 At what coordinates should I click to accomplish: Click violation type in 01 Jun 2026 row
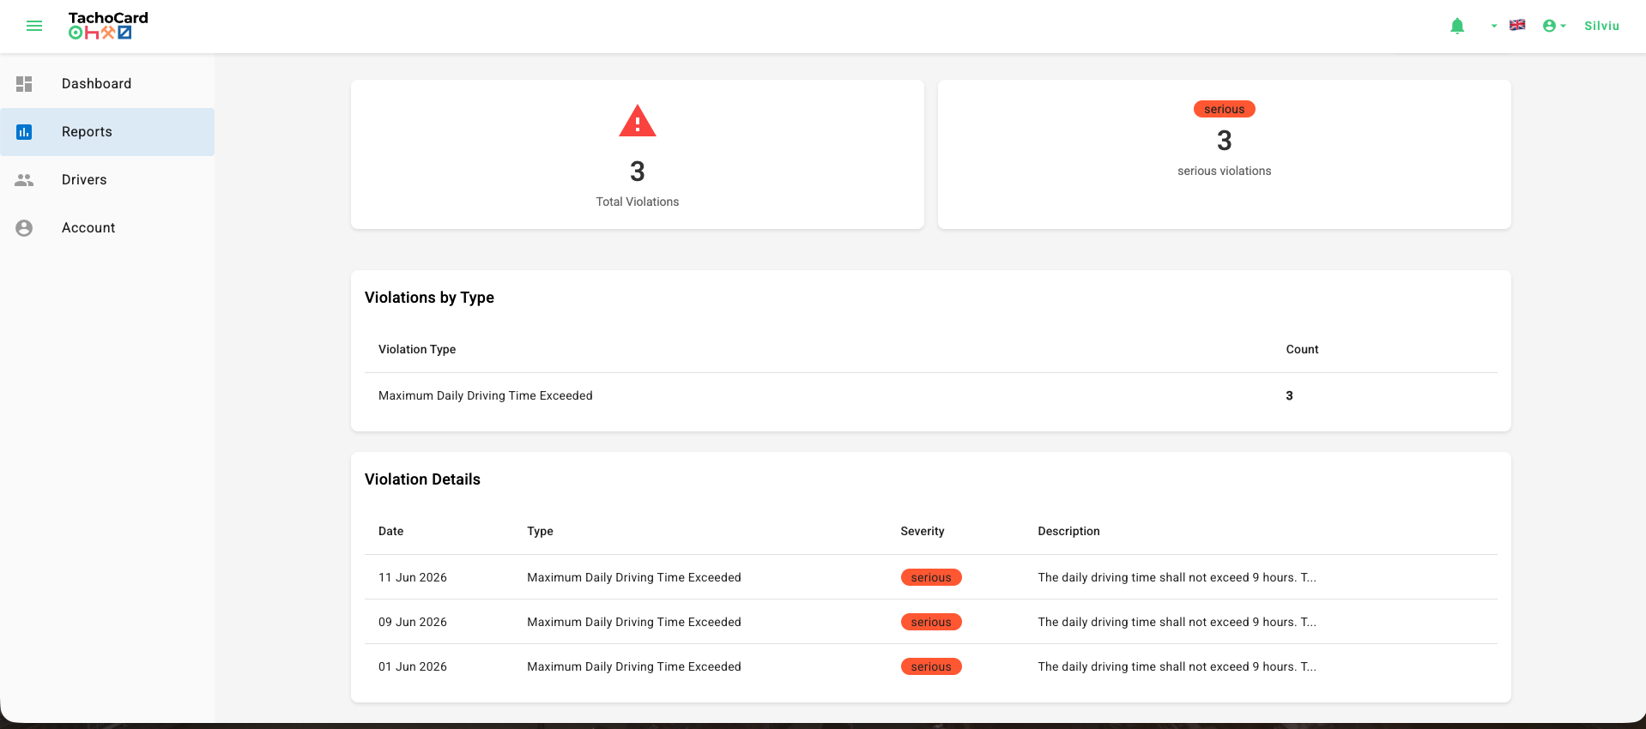coord(634,666)
